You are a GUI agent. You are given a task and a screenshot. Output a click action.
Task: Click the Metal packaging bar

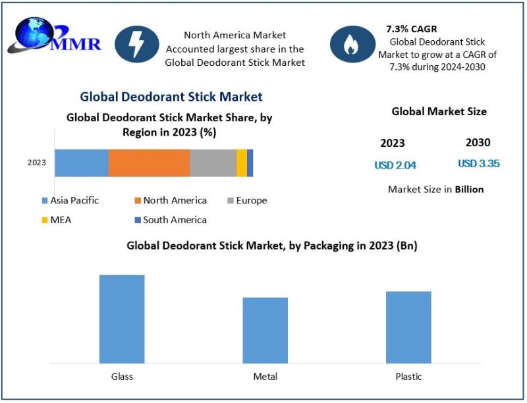[265, 330]
